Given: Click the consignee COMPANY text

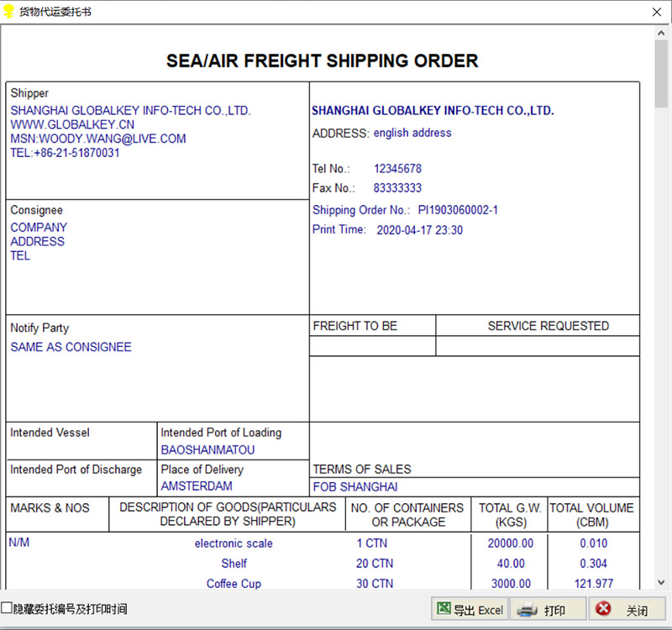Looking at the screenshot, I should (39, 228).
